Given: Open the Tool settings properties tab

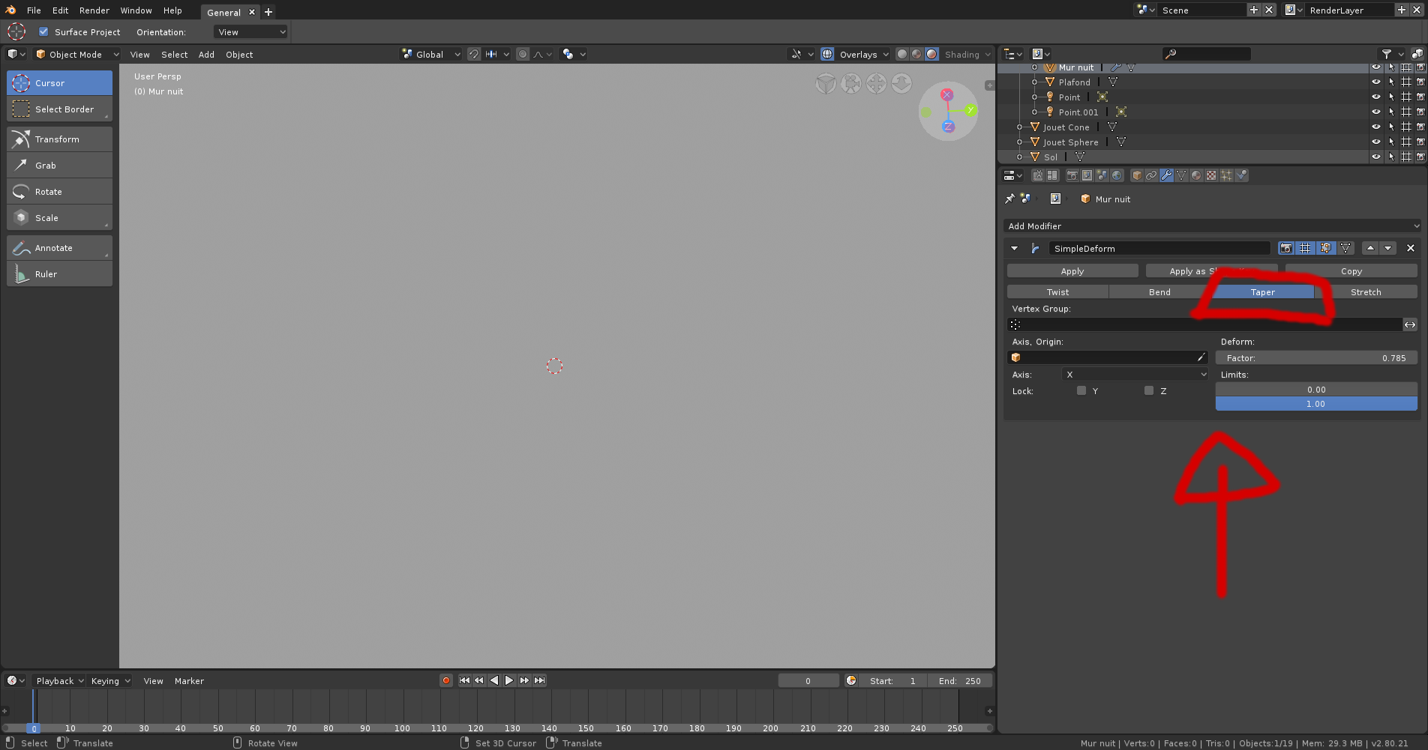Looking at the screenshot, I should click(x=1037, y=175).
